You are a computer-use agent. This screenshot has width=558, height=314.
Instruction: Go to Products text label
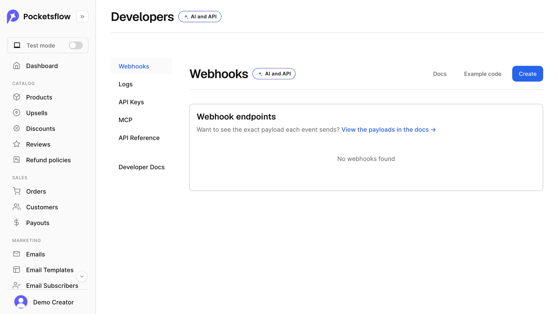(39, 97)
